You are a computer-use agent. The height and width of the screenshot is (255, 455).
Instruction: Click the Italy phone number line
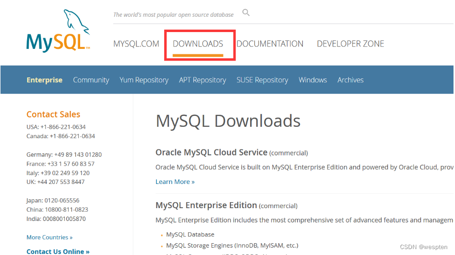[x=58, y=173]
